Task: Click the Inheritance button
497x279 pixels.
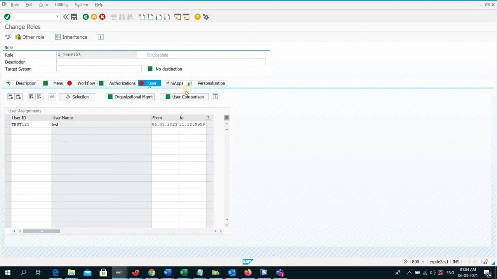Action: (x=71, y=37)
